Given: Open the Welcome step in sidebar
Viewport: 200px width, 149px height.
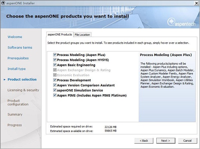Looking at the screenshot, I should tap(15, 37).
